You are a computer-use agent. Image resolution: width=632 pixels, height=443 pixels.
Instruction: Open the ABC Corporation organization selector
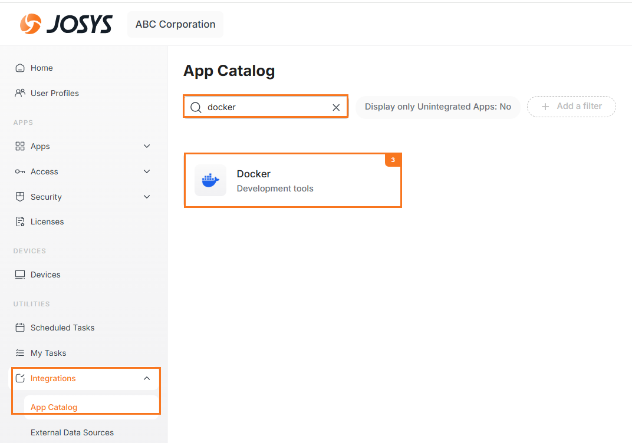coord(175,24)
